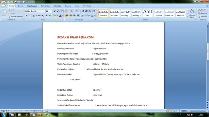209x117 pixels.
Task: Click the Windows Start button
Action: pyautogui.click(x=4, y=115)
